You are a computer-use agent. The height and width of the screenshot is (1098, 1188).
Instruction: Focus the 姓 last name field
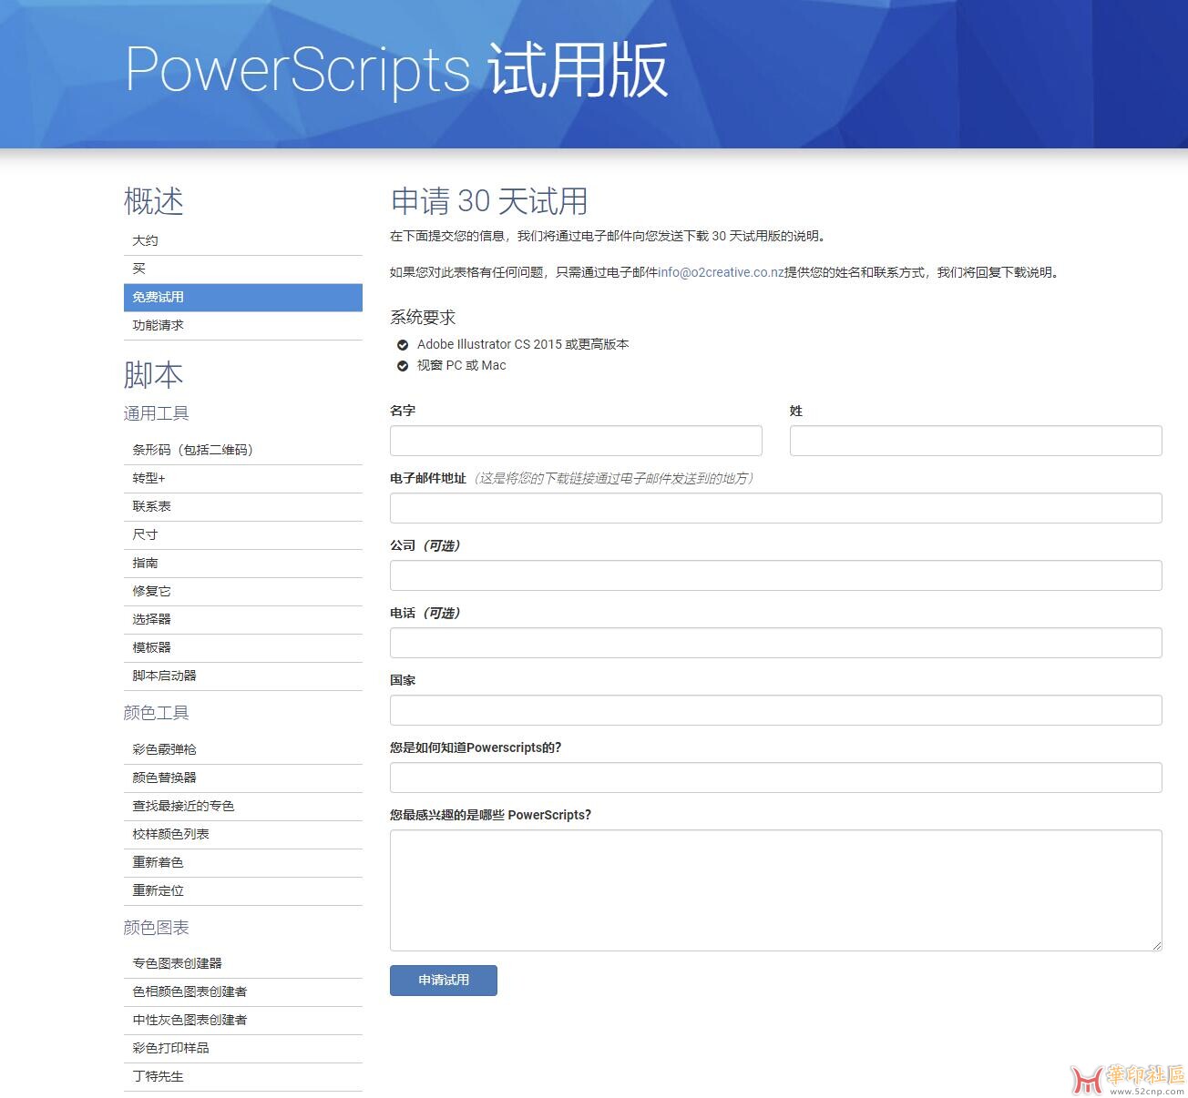[976, 441]
